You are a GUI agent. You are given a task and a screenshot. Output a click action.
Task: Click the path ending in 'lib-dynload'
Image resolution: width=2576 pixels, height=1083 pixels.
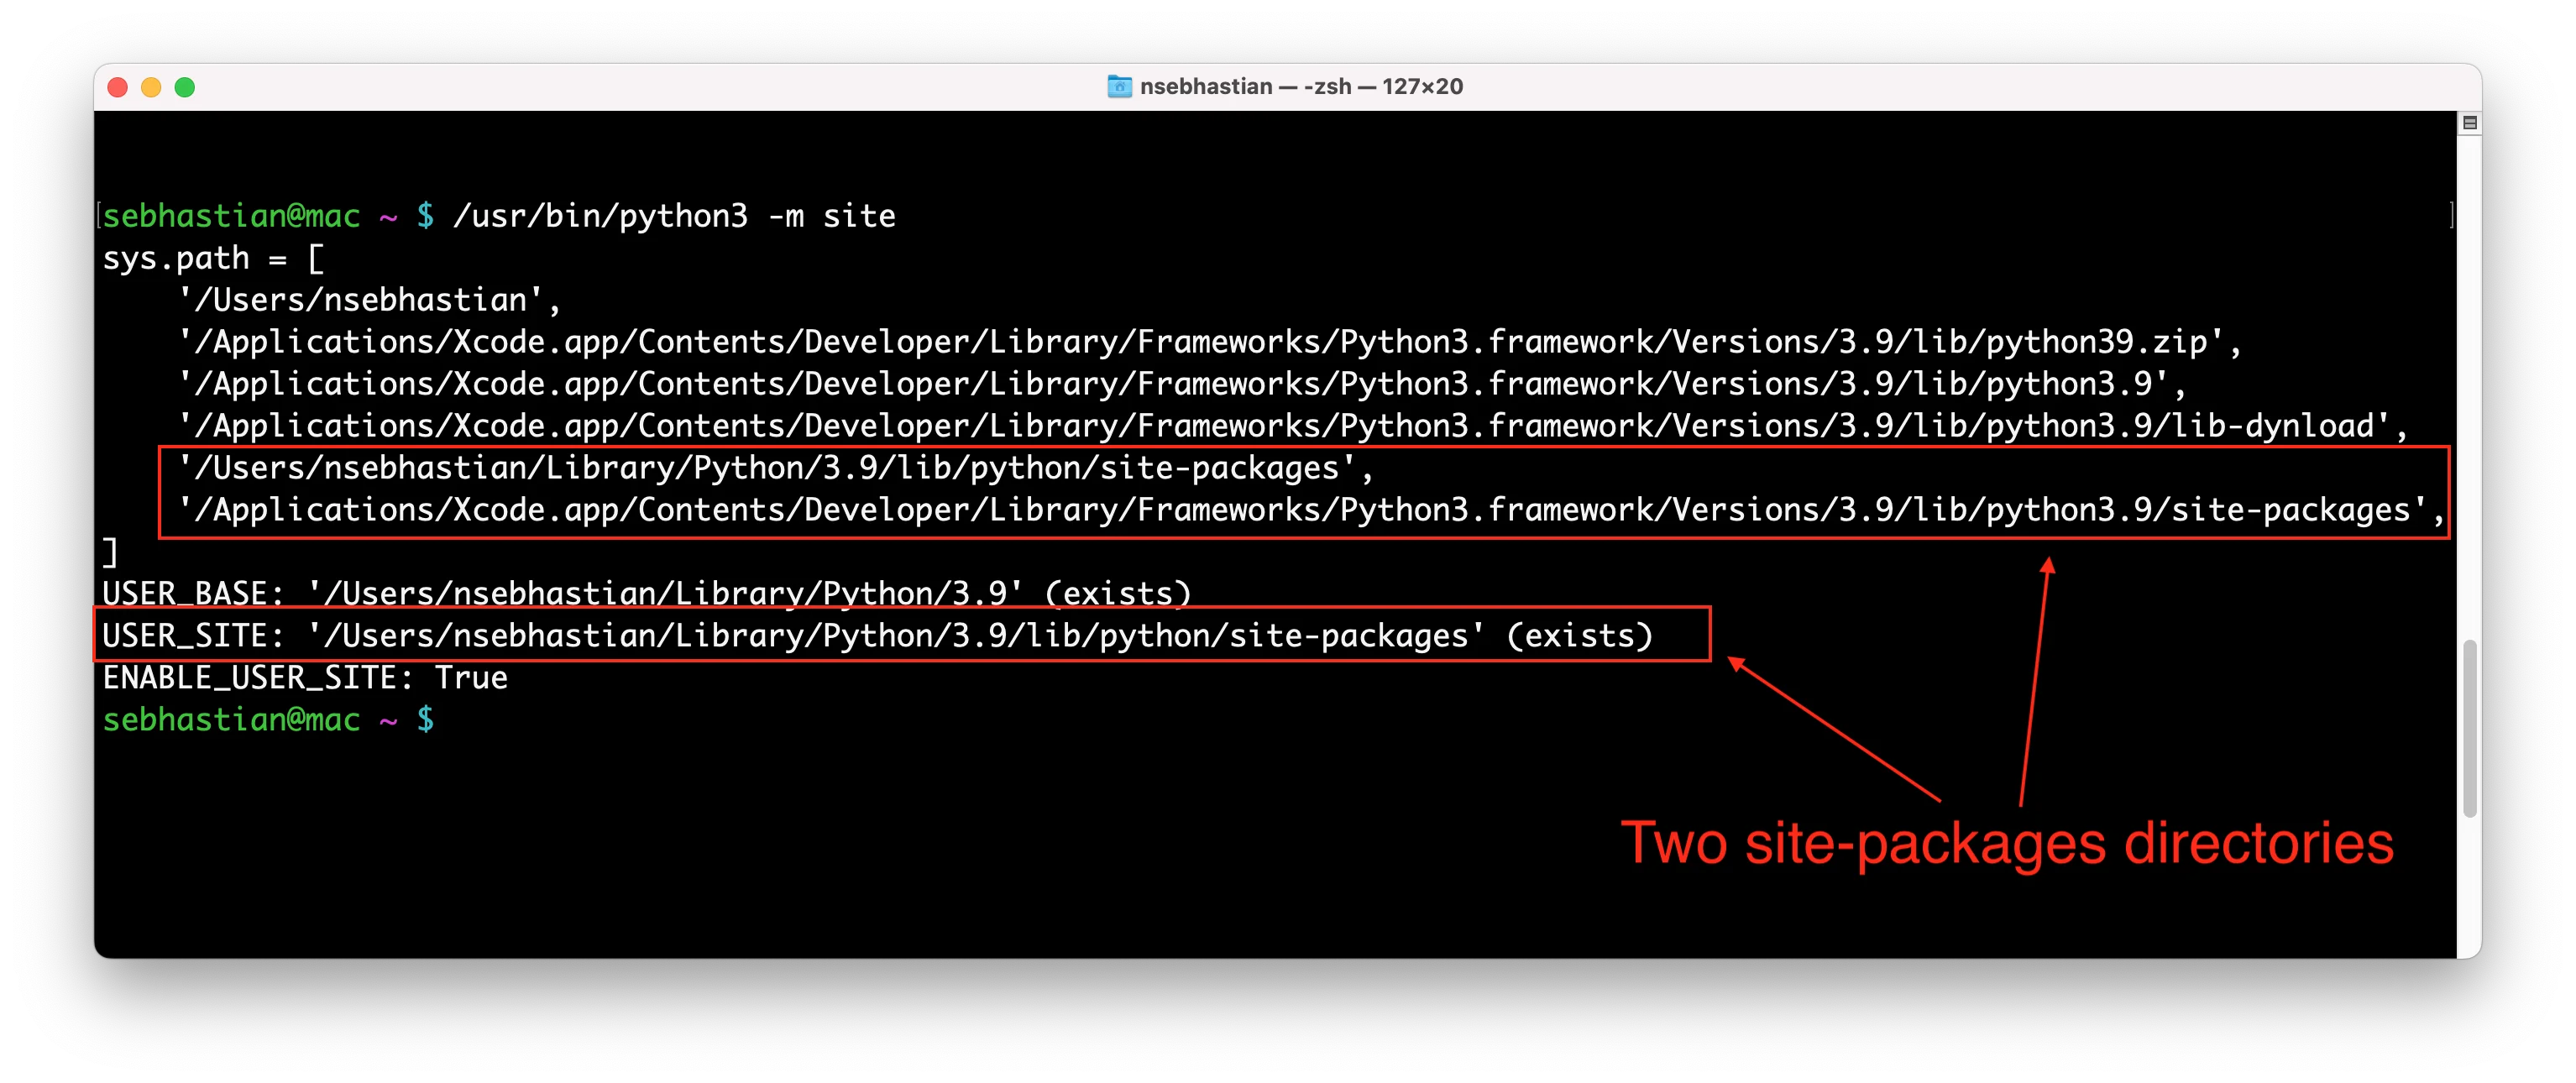(x=1292, y=426)
